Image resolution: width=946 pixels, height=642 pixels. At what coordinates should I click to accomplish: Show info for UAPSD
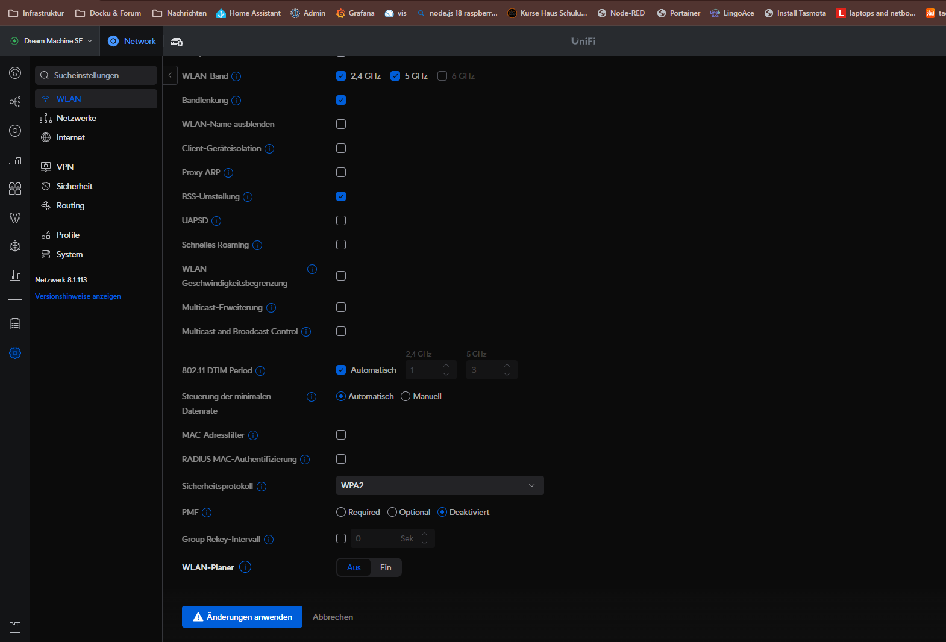coord(216,221)
